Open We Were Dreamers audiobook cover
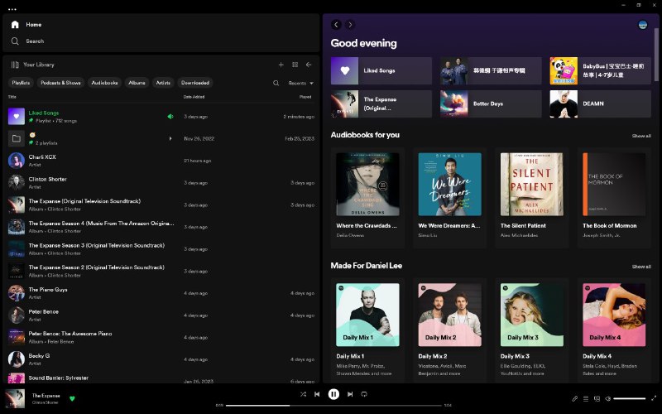Screen dimensions: 662x414 pos(449,184)
